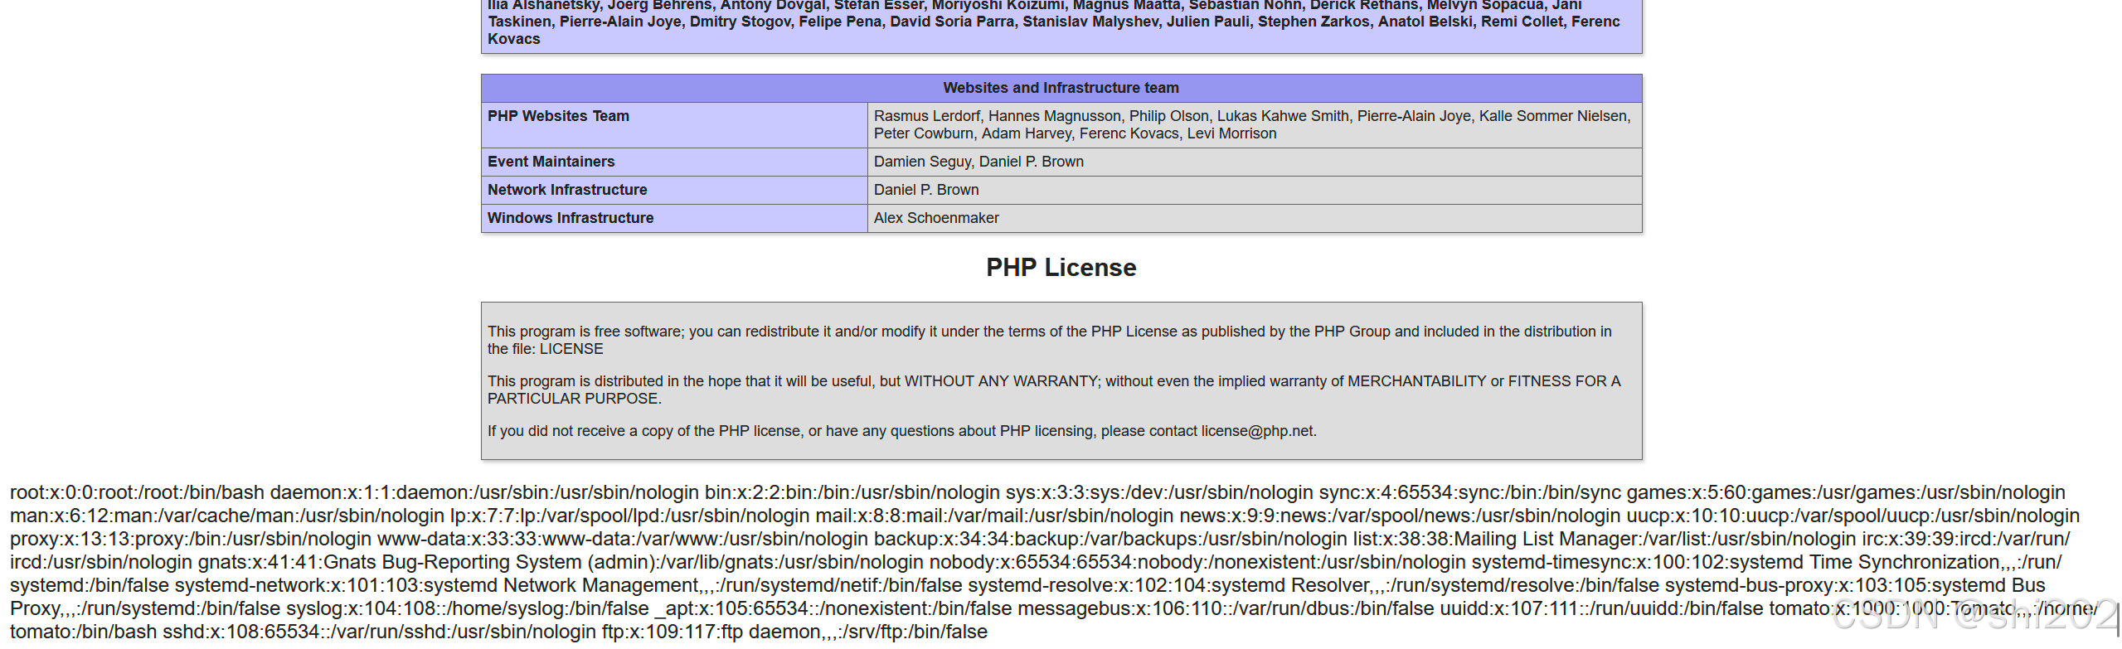The height and width of the screenshot is (649, 2122).
Task: Click the 'PHP License' heading
Action: tap(1061, 268)
